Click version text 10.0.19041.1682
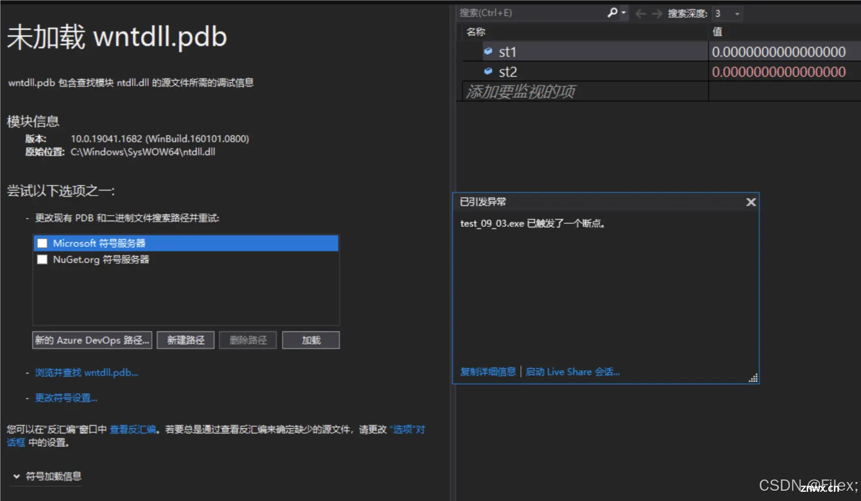 106,139
